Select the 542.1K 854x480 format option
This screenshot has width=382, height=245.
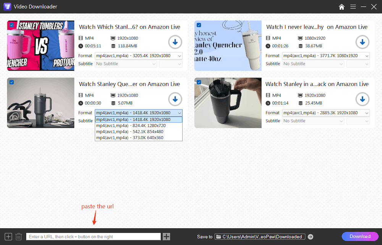138,132
